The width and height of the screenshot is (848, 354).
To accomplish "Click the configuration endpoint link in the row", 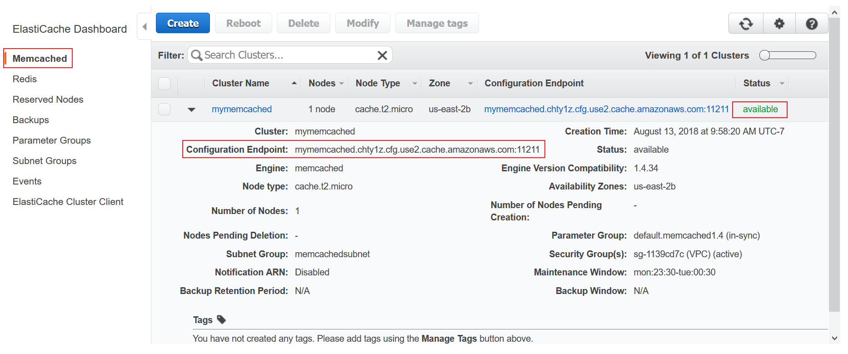I will pos(606,109).
